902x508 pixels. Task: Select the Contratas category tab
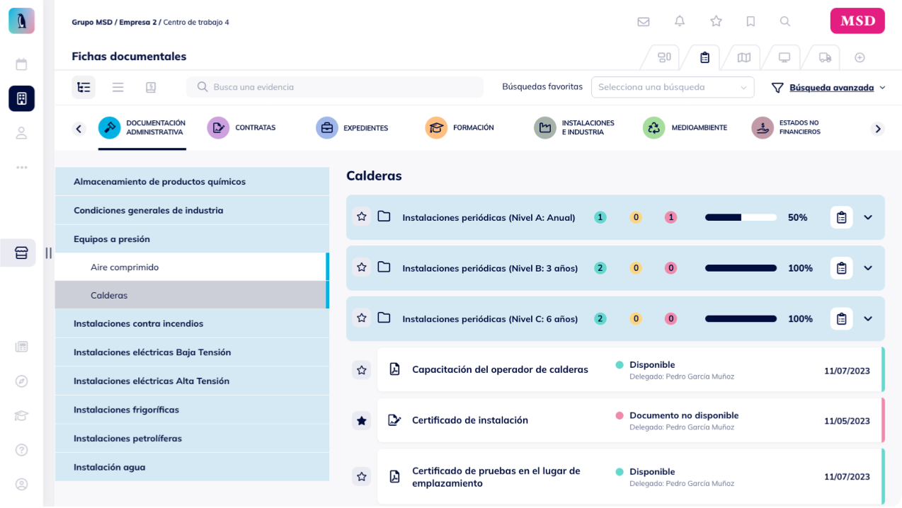click(x=241, y=128)
